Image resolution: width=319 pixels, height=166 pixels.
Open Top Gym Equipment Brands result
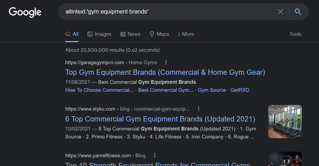(165, 72)
